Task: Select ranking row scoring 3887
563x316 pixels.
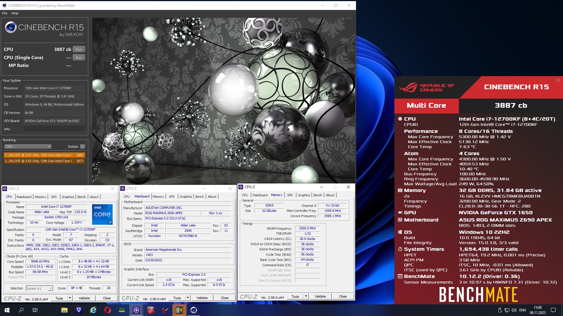Action: pos(44,155)
